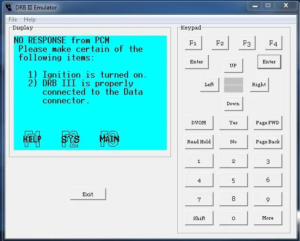Click the Left arrow button
The width and height of the screenshot is (300, 241).
pos(210,84)
